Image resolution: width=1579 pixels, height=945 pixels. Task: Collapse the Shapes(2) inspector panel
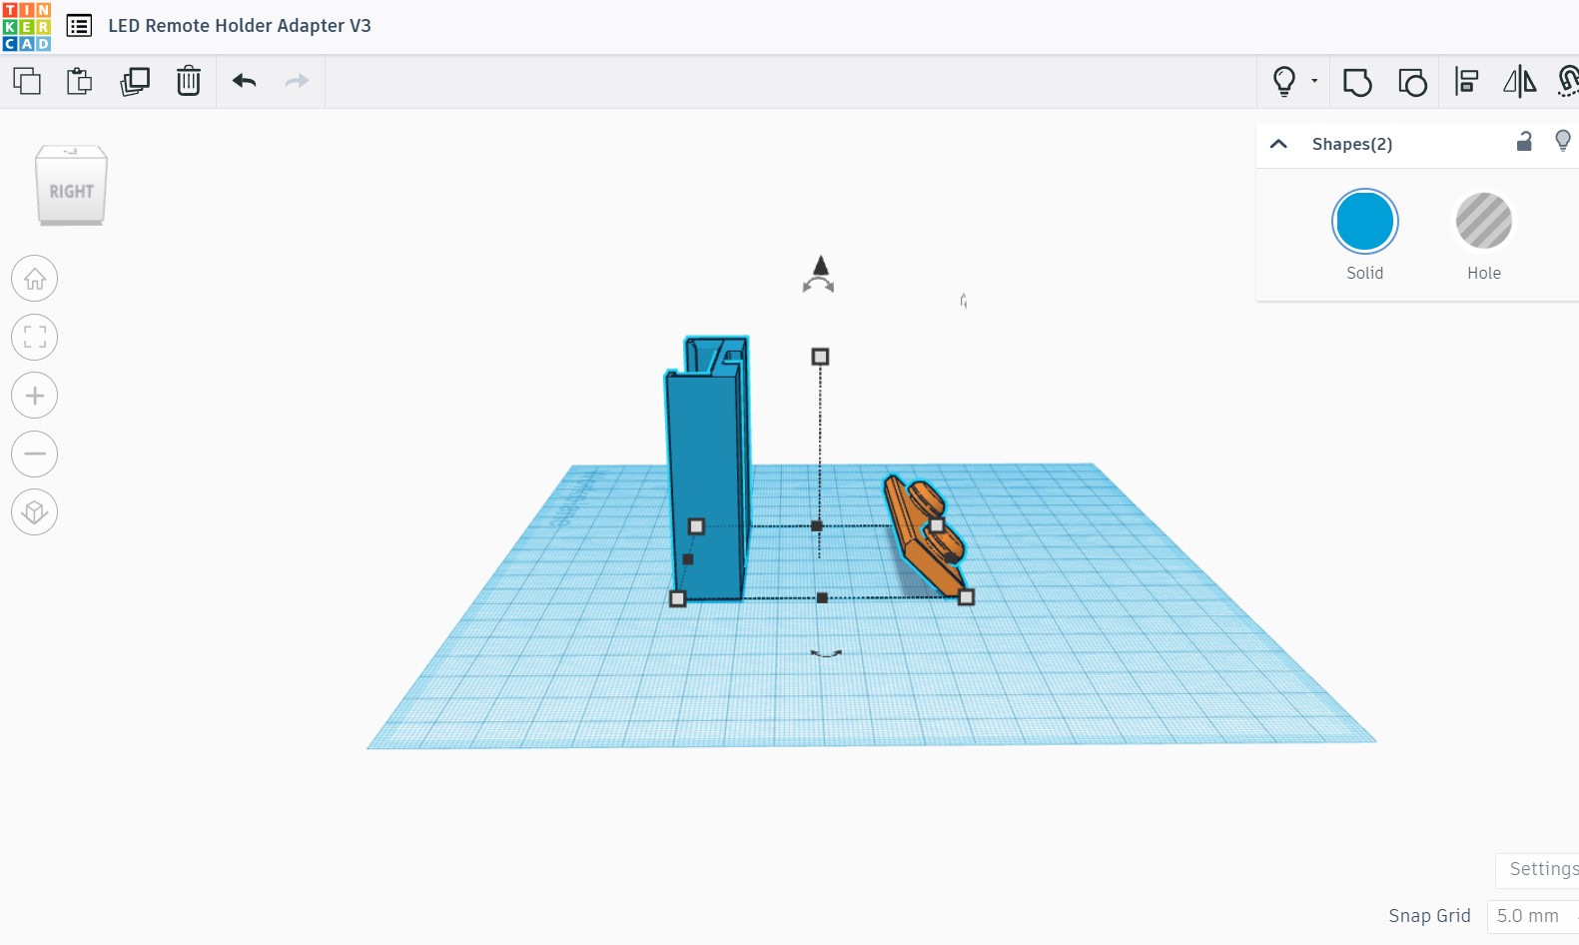point(1278,144)
